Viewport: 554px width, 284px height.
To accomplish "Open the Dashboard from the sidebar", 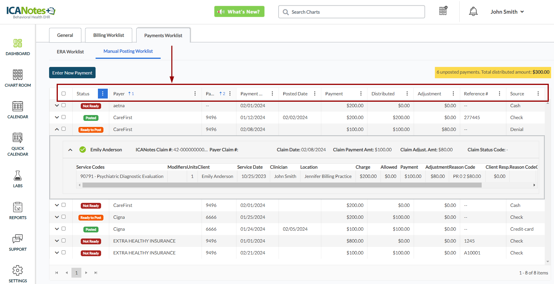I will (x=18, y=43).
